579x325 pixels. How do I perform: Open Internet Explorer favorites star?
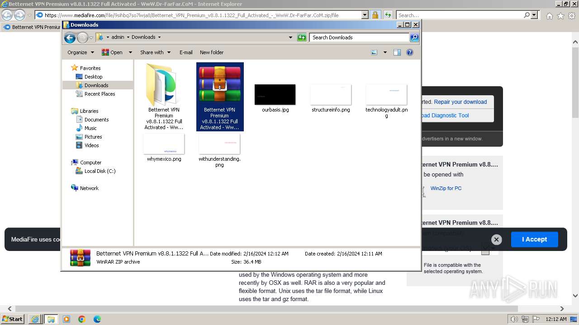click(560, 16)
